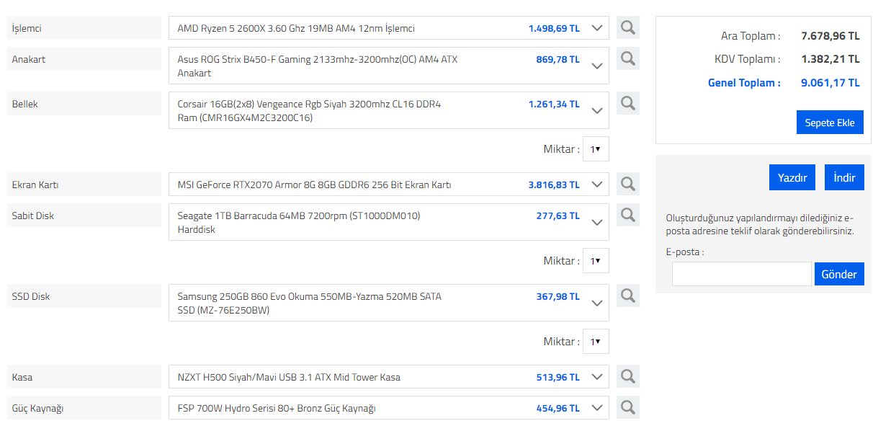Viewport: 873px width, 426px height.
Task: Open the Miktar quantity selector under SSD Disk
Action: 596,342
